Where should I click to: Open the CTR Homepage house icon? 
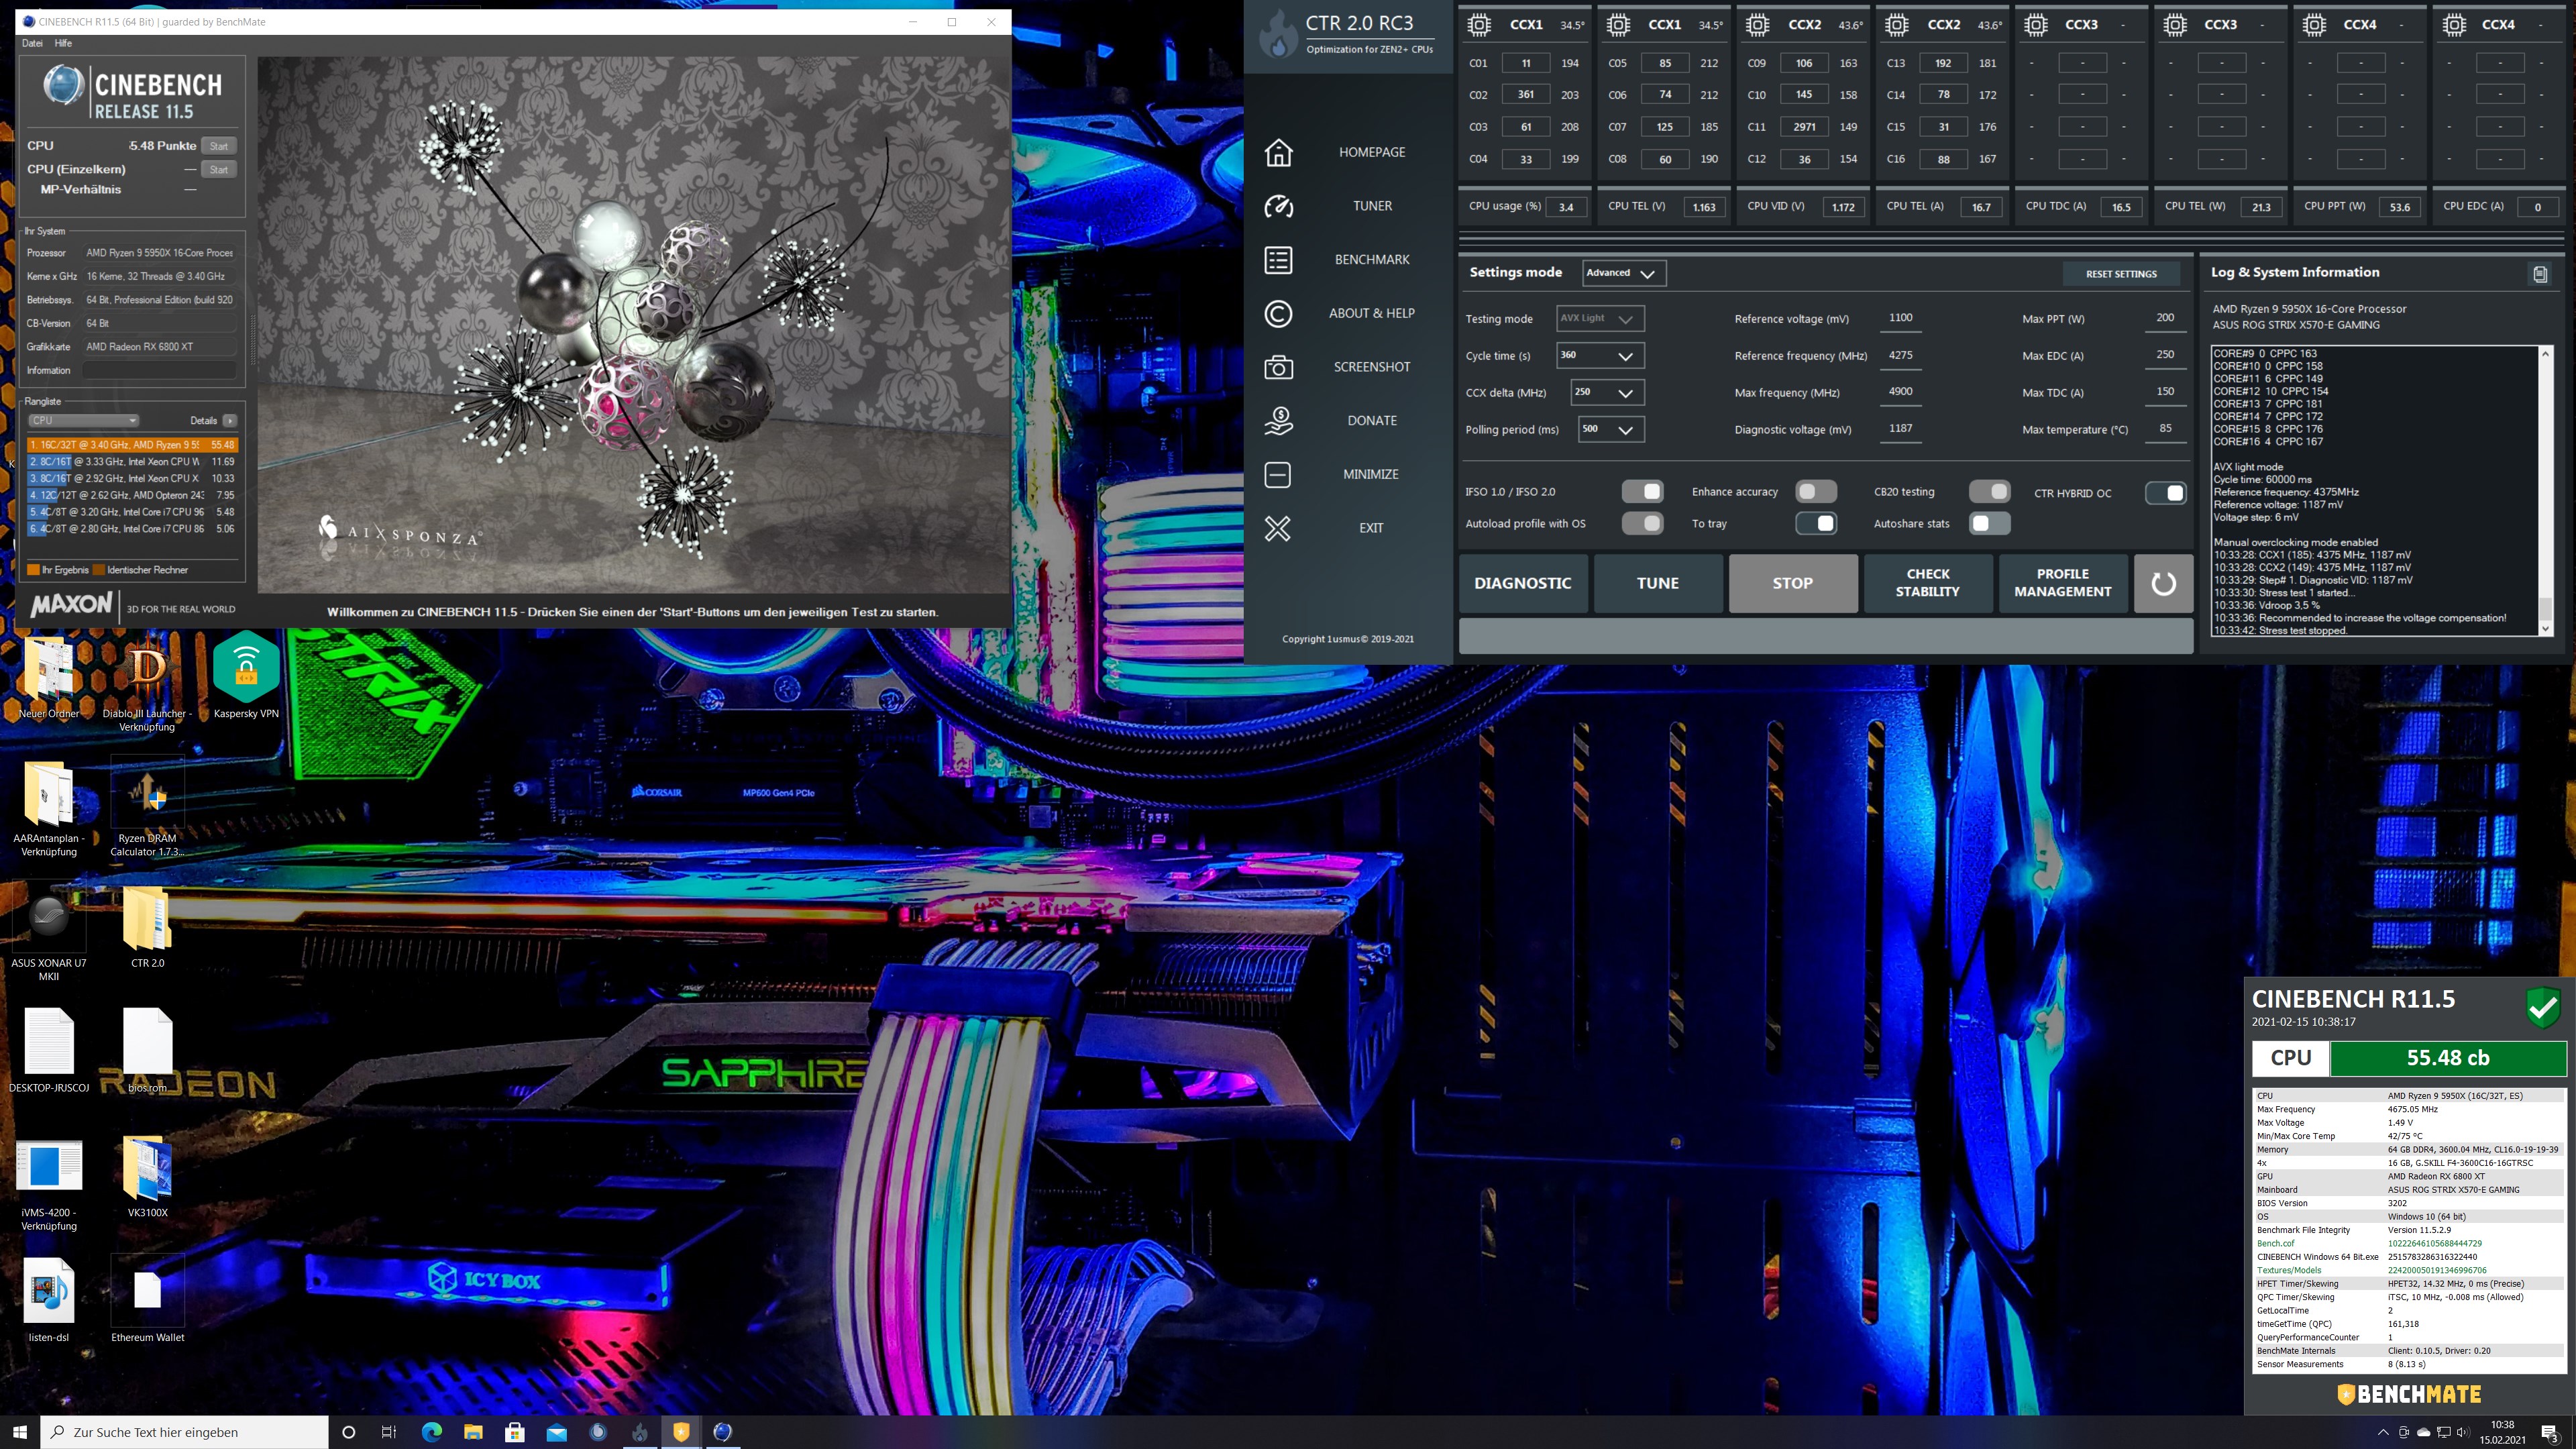pyautogui.click(x=1278, y=153)
